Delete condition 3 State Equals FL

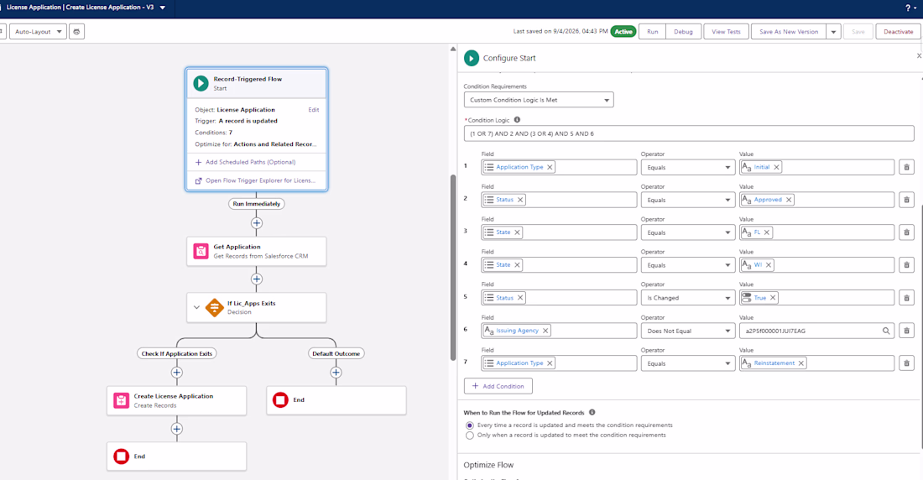pyautogui.click(x=906, y=232)
